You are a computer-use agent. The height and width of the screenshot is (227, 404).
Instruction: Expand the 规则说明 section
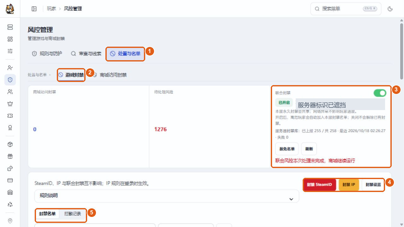click(167, 196)
